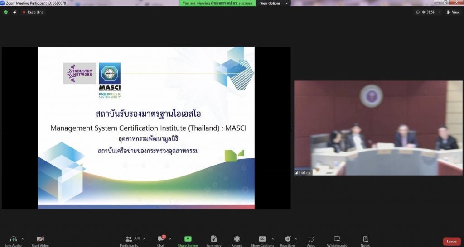Expand the Reactions options arrow

click(x=295, y=239)
